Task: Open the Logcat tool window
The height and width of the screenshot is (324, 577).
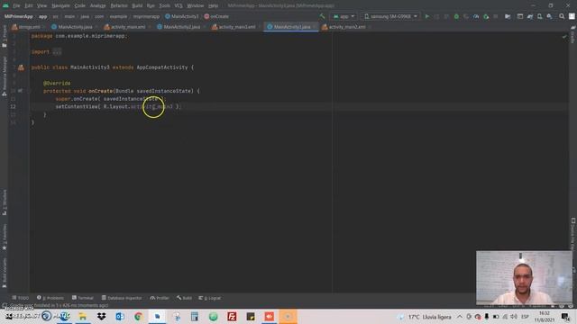Action: point(210,298)
